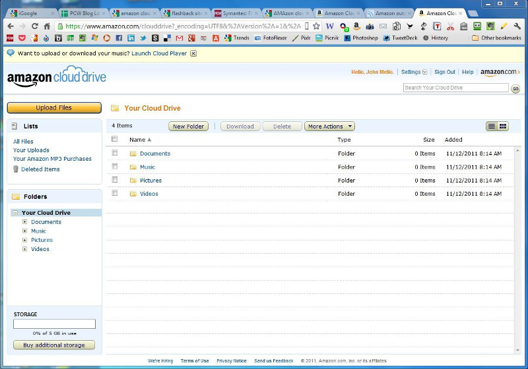
Task: Check the Videos row checkbox
Action: click(114, 193)
